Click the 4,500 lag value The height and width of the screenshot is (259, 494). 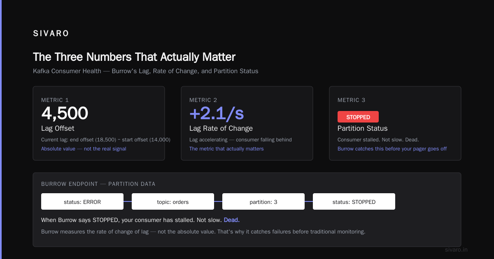[65, 113]
